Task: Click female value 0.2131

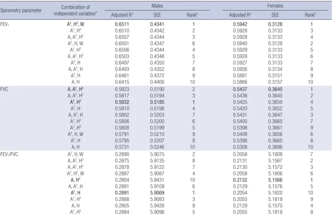Action: pyautogui.click(x=240, y=161)
